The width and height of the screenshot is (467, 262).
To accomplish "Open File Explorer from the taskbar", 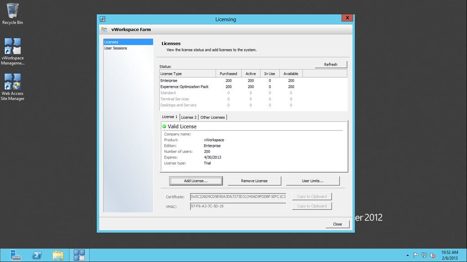I will 58,255.
